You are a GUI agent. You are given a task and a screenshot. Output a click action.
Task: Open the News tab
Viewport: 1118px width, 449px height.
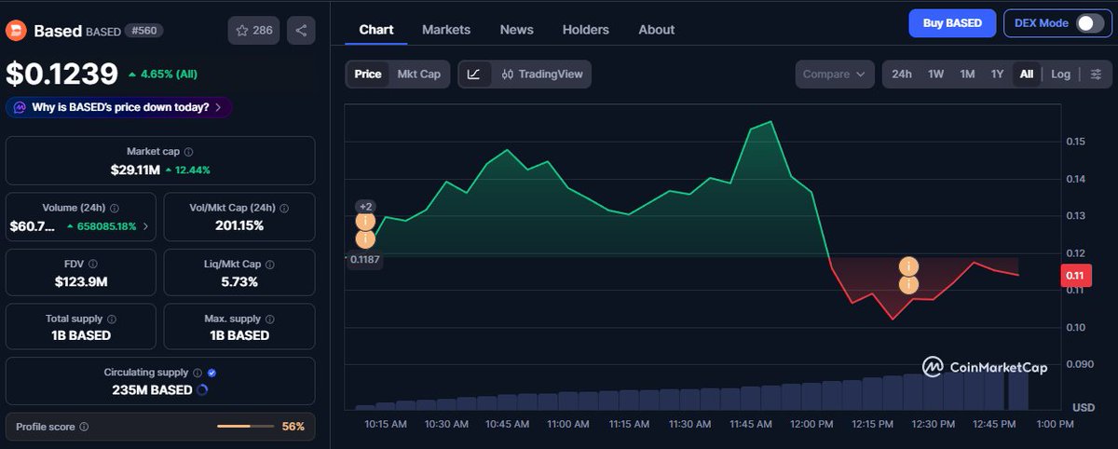click(517, 30)
